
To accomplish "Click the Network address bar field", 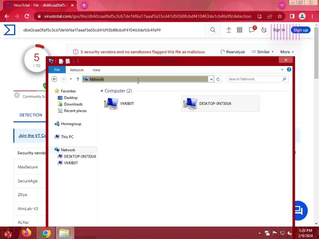I will tap(145, 79).
